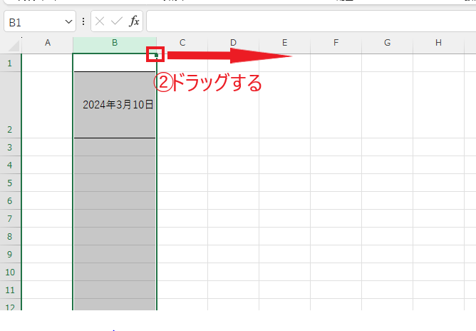Click cell D4
The image size is (476, 331).
pyautogui.click(x=233, y=165)
